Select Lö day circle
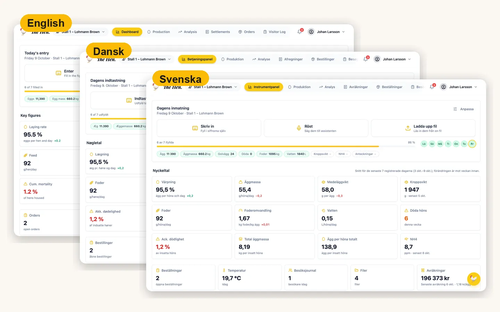 click(x=424, y=144)
